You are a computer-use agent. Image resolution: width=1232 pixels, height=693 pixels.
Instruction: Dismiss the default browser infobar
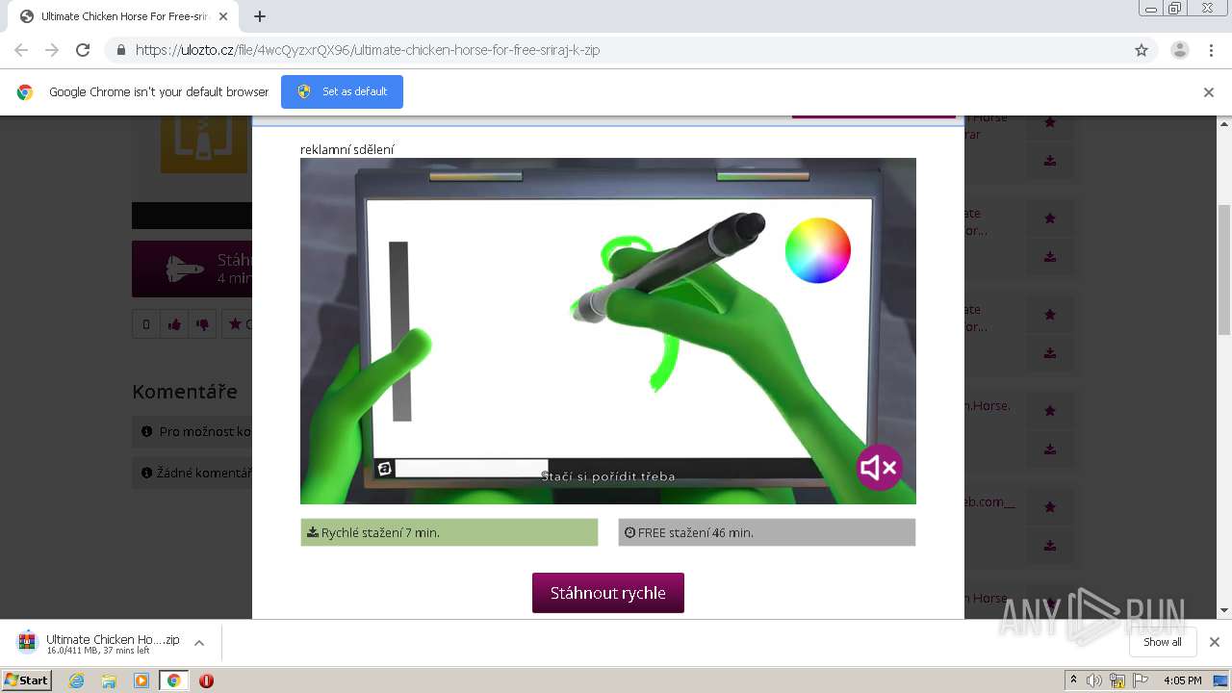pos(1209,92)
